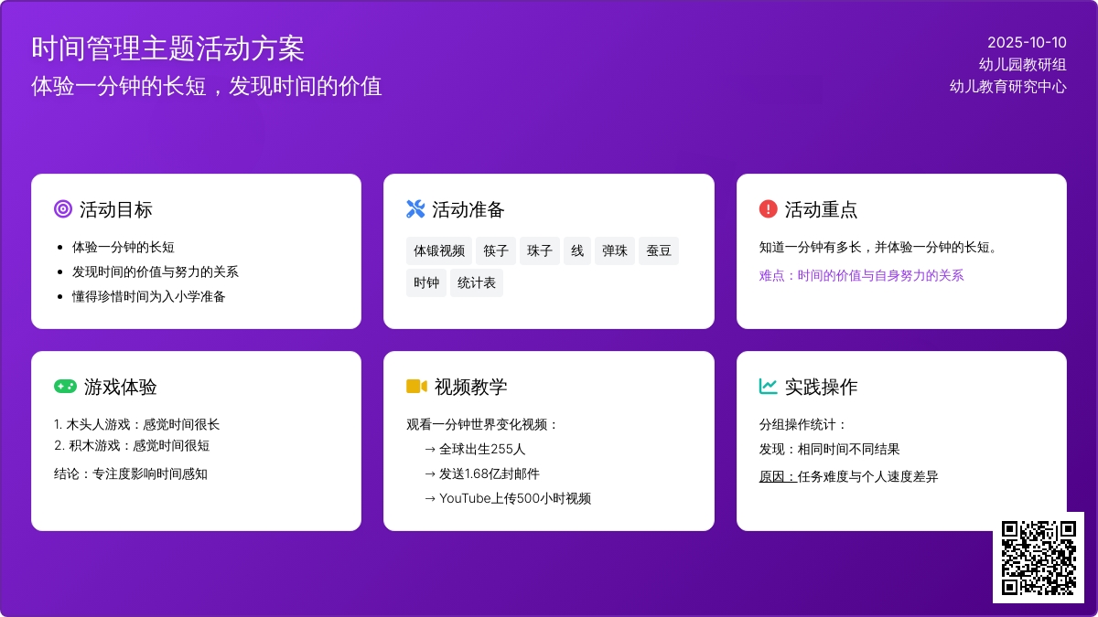Click the green gamepad icon beside 游戏体验
The width and height of the screenshot is (1098, 617).
[65, 387]
